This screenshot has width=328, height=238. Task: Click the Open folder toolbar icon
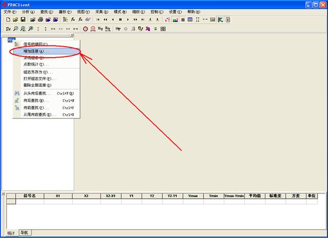(15, 20)
